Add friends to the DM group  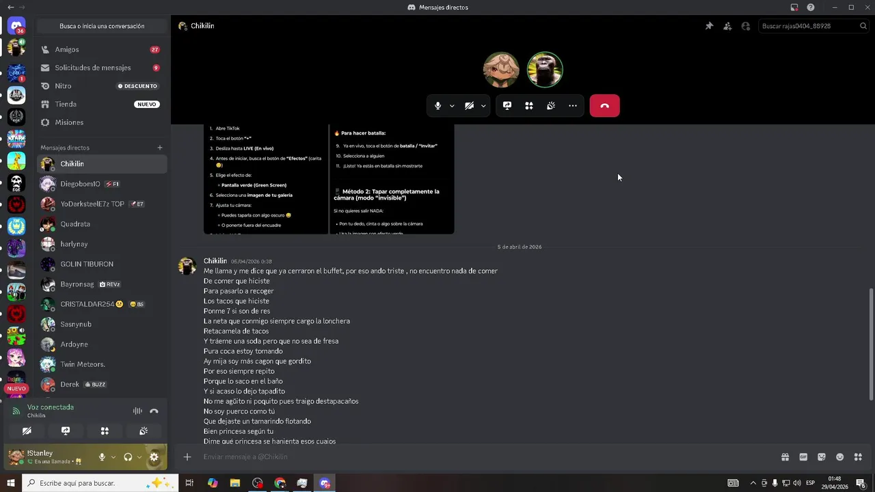pos(727,26)
